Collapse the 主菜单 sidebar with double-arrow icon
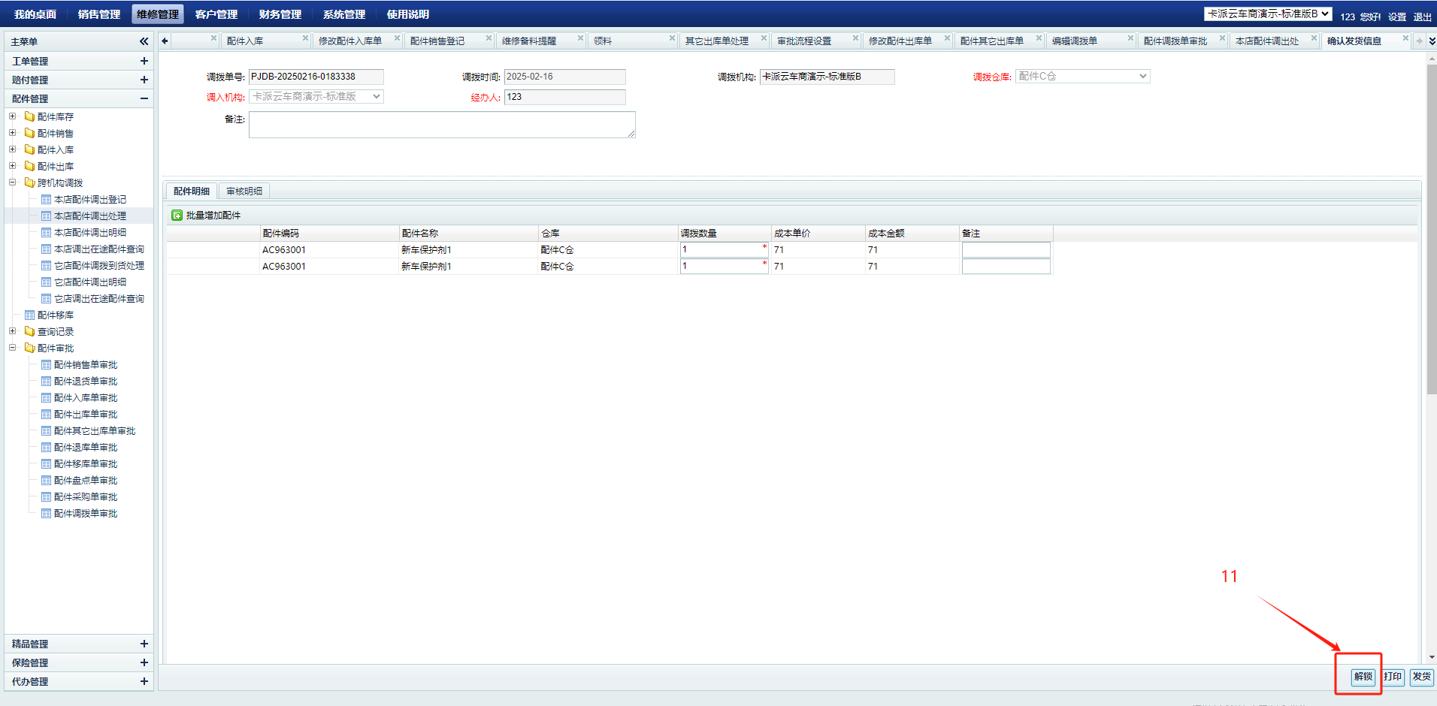Screen dimensions: 1437x706 (144, 41)
